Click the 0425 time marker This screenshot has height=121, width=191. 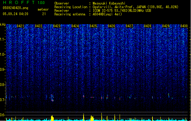click(93, 26)
